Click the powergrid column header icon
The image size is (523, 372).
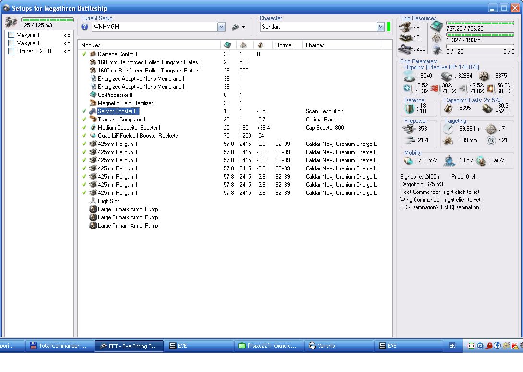(x=243, y=45)
